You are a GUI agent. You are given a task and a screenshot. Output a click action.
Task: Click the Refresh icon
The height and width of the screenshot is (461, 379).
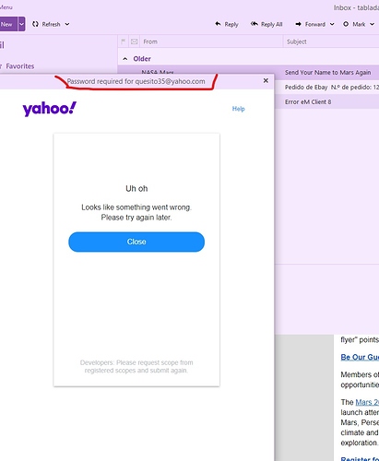point(35,24)
